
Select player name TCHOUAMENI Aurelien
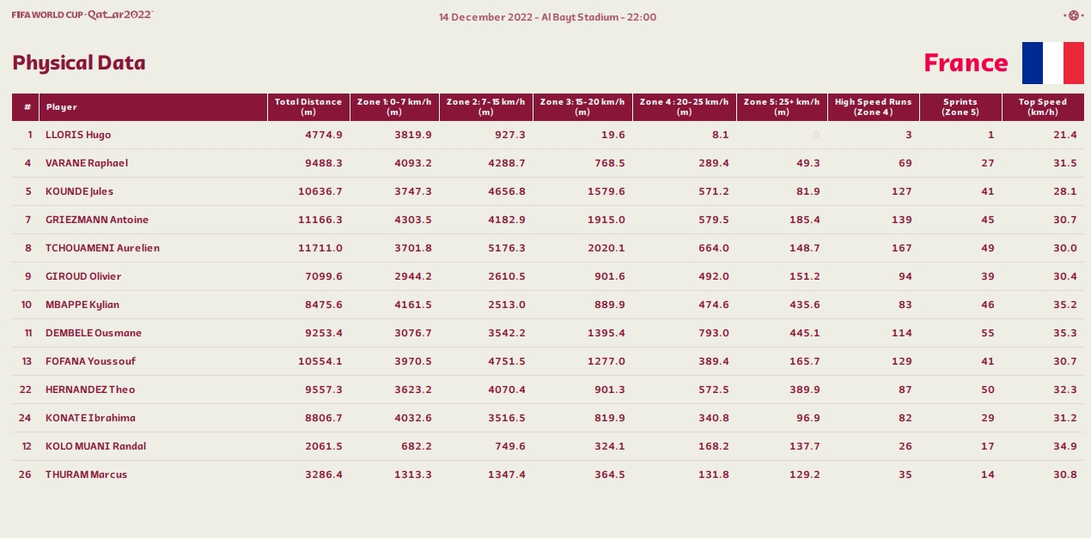pos(102,248)
